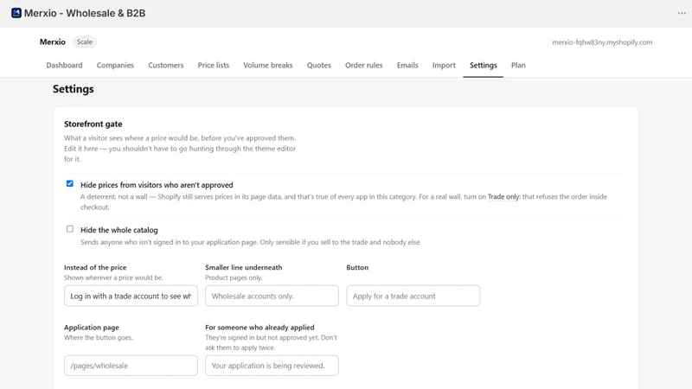
Task: Go to the Customers tab
Action: tap(165, 66)
